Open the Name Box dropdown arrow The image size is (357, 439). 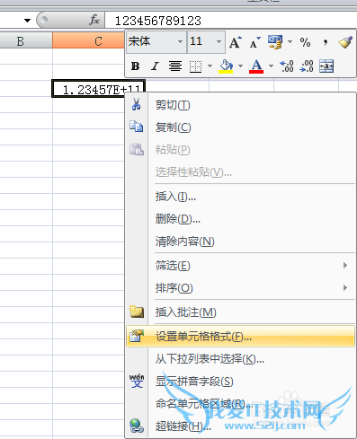pyautogui.click(x=27, y=21)
